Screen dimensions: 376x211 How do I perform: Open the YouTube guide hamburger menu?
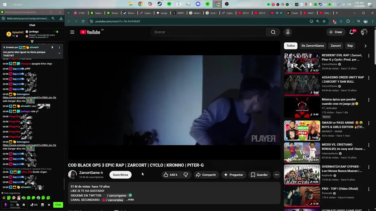pos(72,32)
